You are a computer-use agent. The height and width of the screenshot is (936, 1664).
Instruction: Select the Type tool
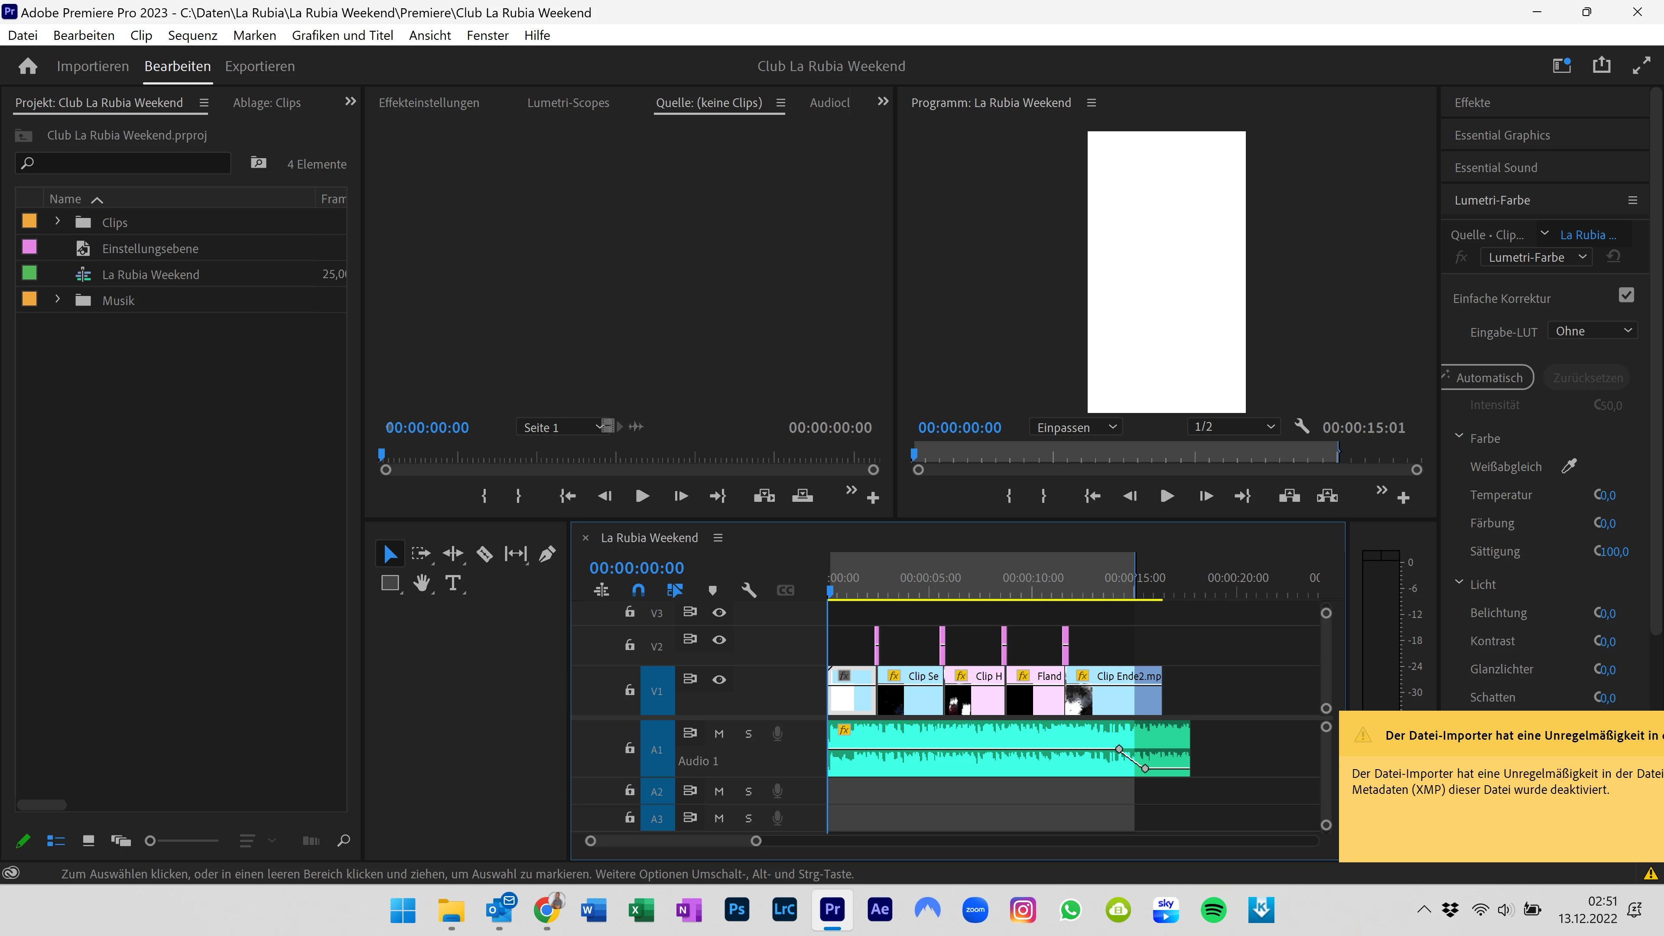pos(453,583)
